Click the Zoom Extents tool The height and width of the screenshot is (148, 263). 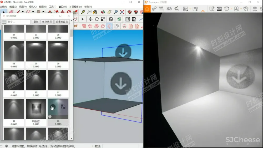coord(122,12)
